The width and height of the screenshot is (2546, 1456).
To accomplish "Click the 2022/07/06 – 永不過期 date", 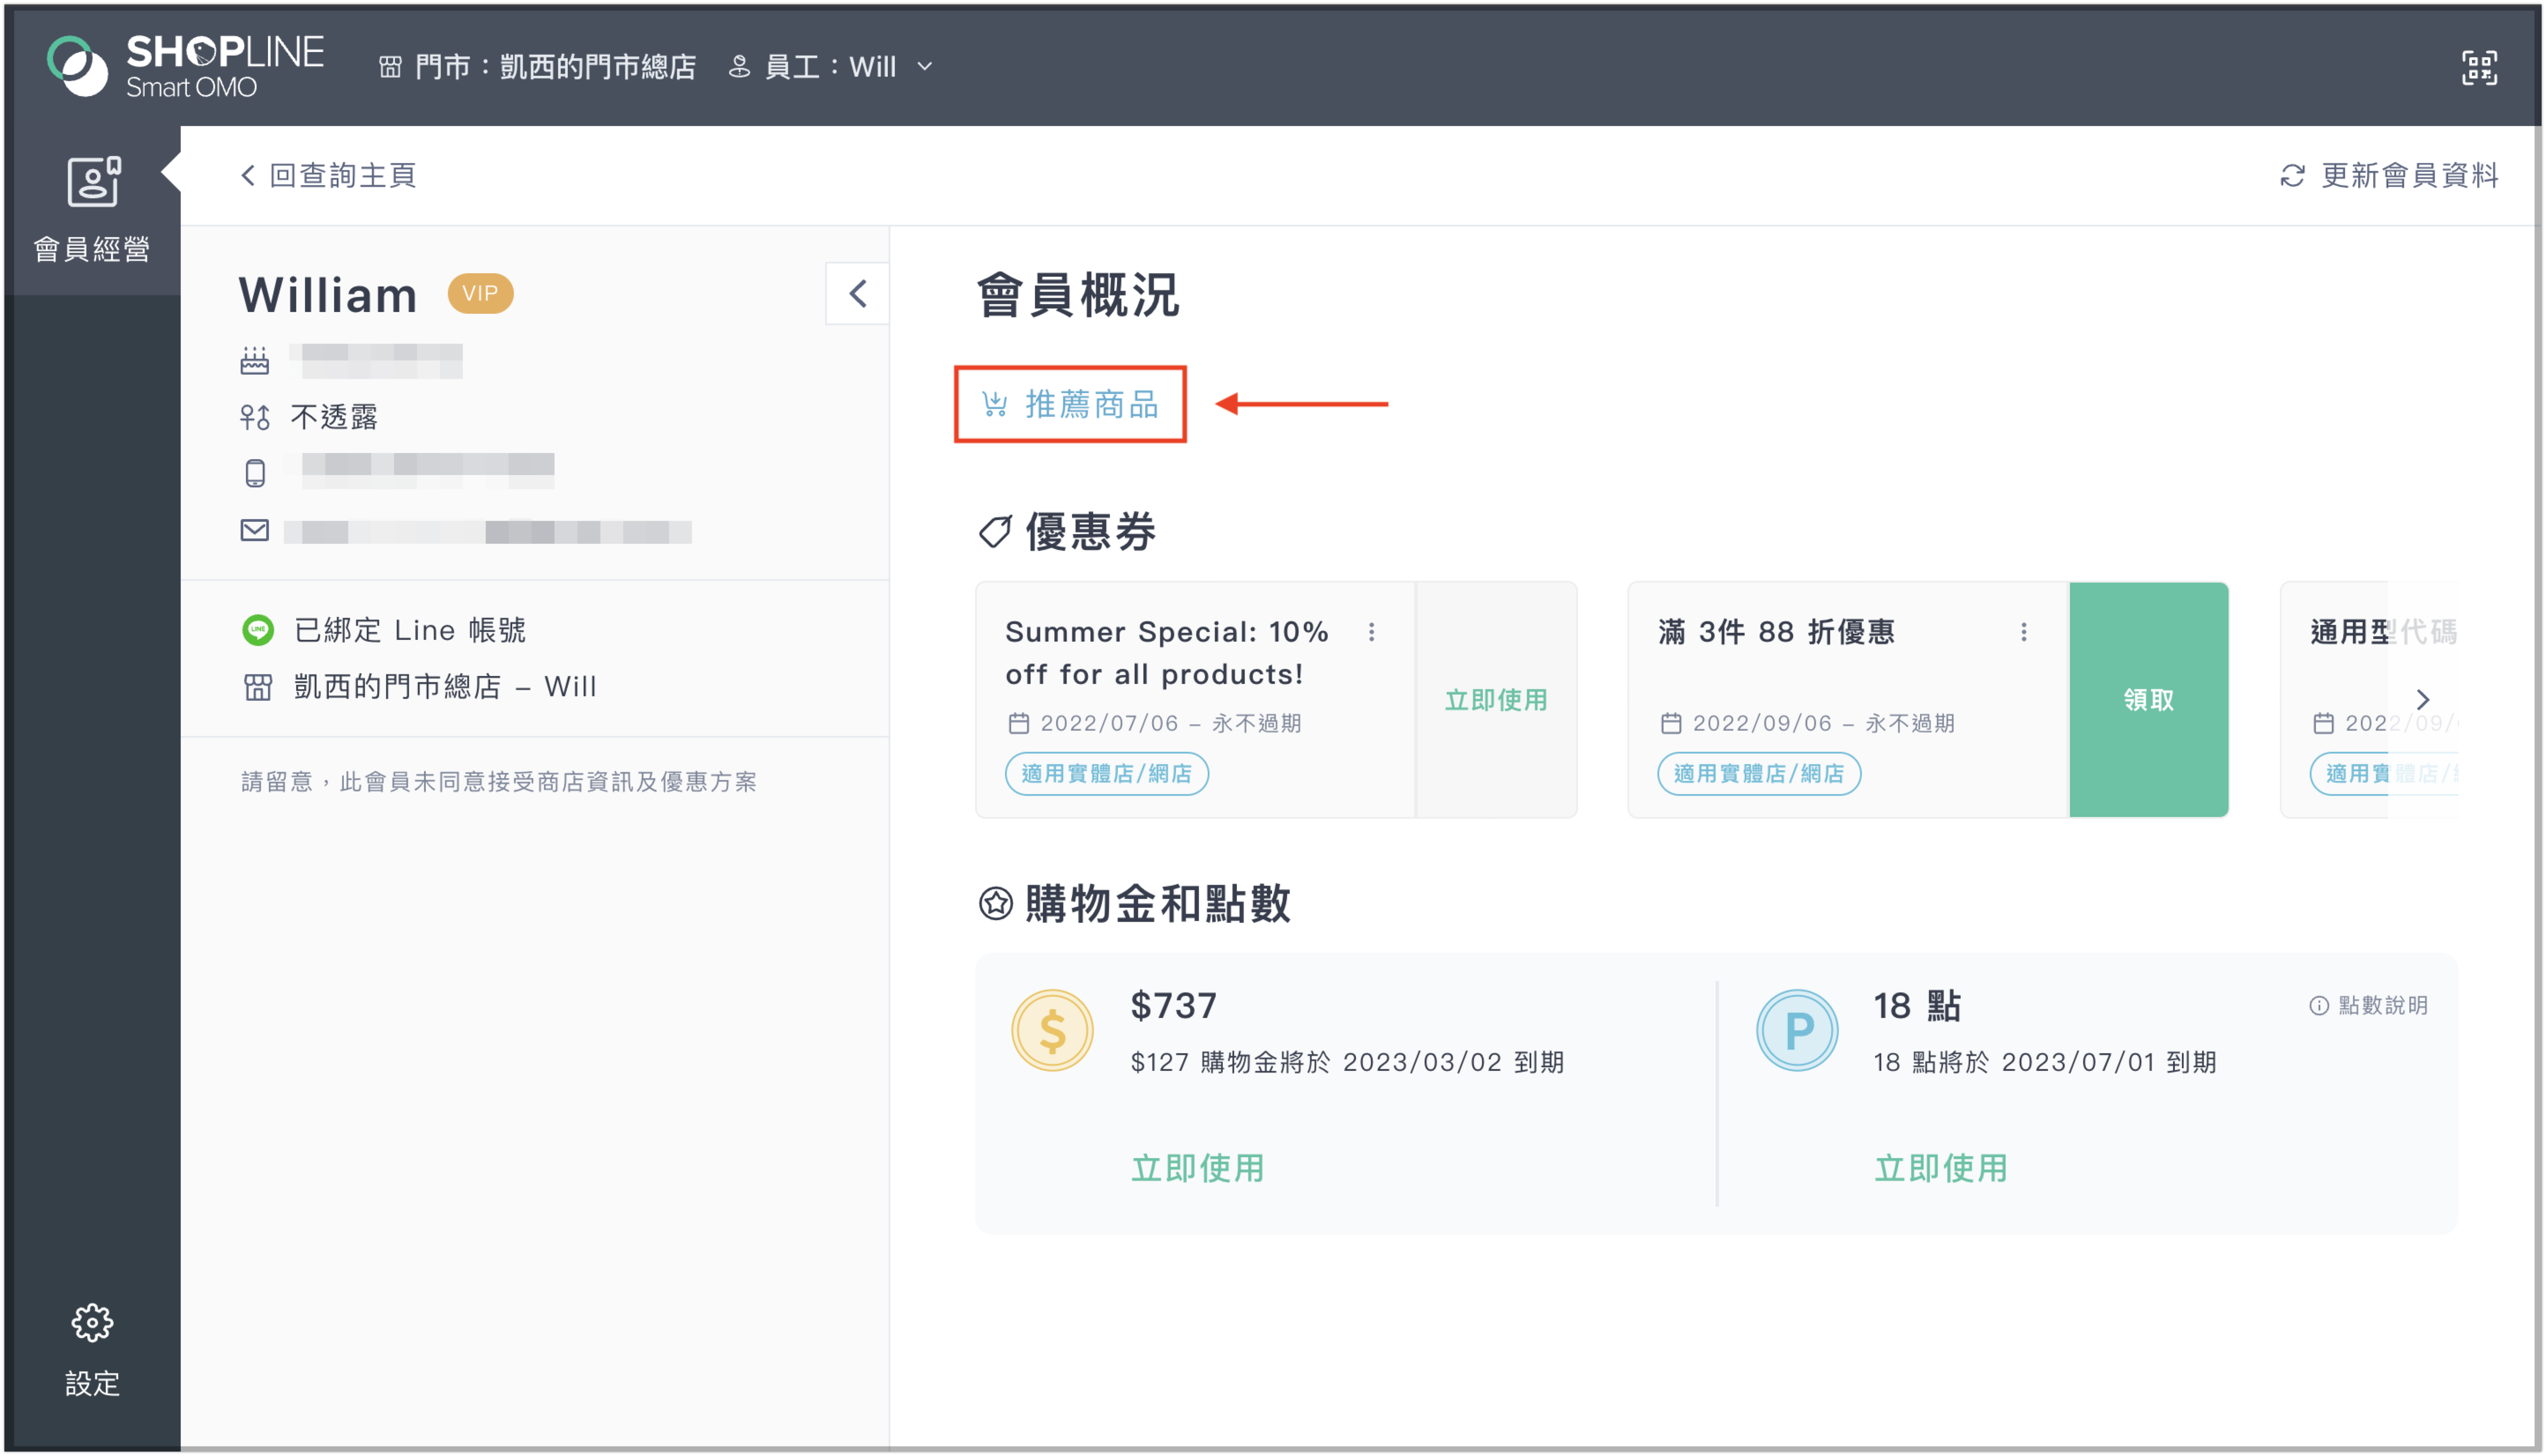I will coord(1171,723).
